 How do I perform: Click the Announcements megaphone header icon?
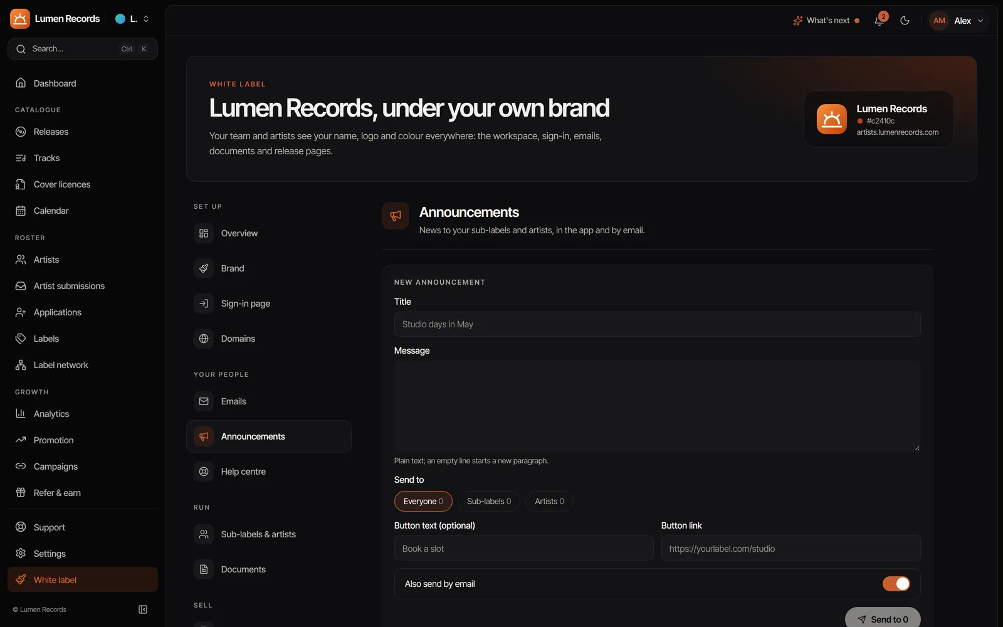tap(396, 216)
